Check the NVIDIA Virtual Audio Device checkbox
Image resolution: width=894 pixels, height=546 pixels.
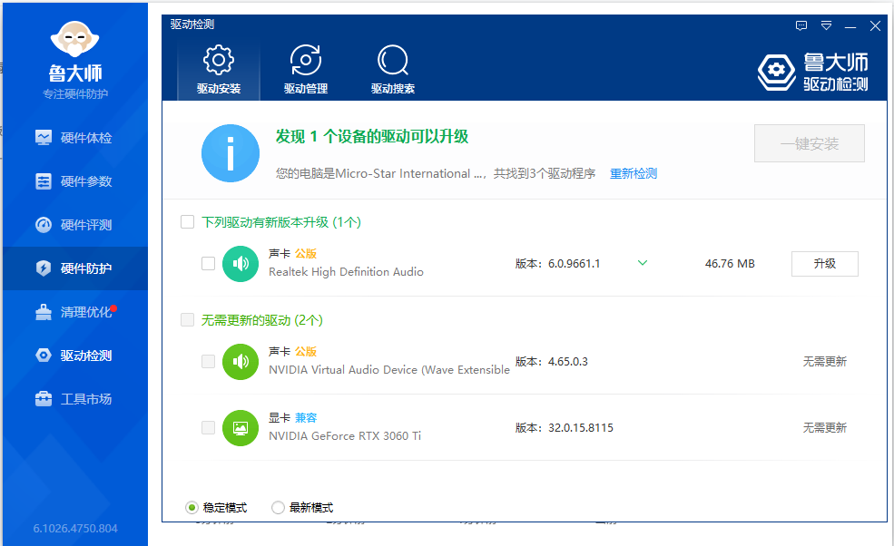tap(208, 361)
